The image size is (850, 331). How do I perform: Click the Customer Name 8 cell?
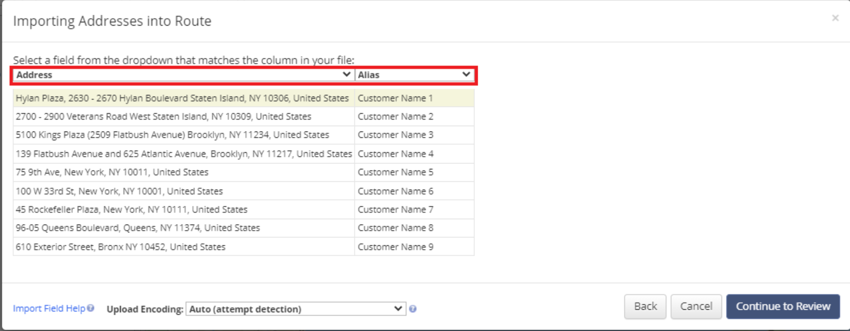tap(414, 228)
